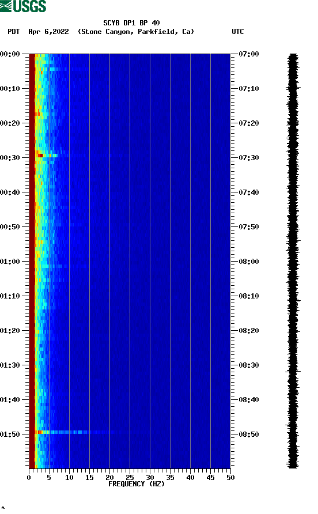Click the '08:40' UTC time label
318x514 pixels.
coord(248,399)
